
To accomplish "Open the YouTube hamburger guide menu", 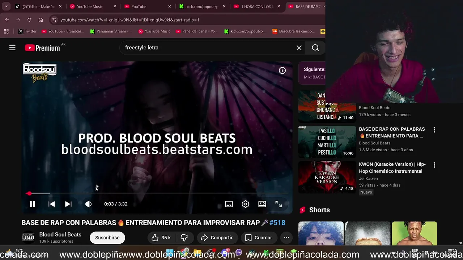I will (12, 48).
